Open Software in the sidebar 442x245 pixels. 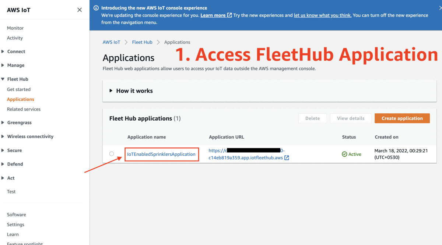point(17,215)
